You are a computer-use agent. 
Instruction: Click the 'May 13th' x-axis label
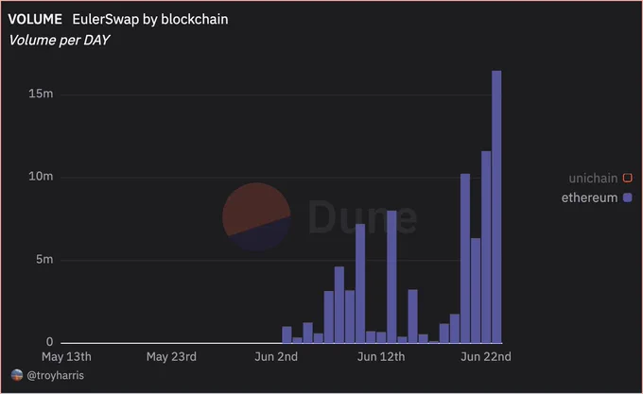pos(66,357)
